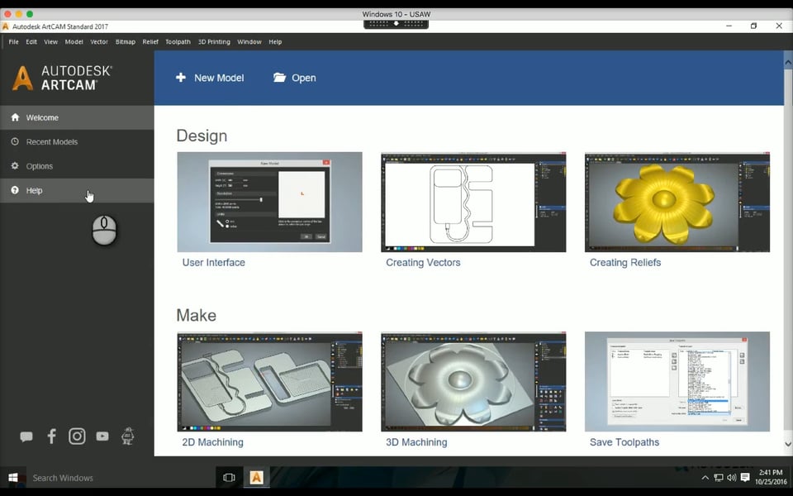Select Help in the sidebar
The image size is (793, 496).
click(x=77, y=190)
